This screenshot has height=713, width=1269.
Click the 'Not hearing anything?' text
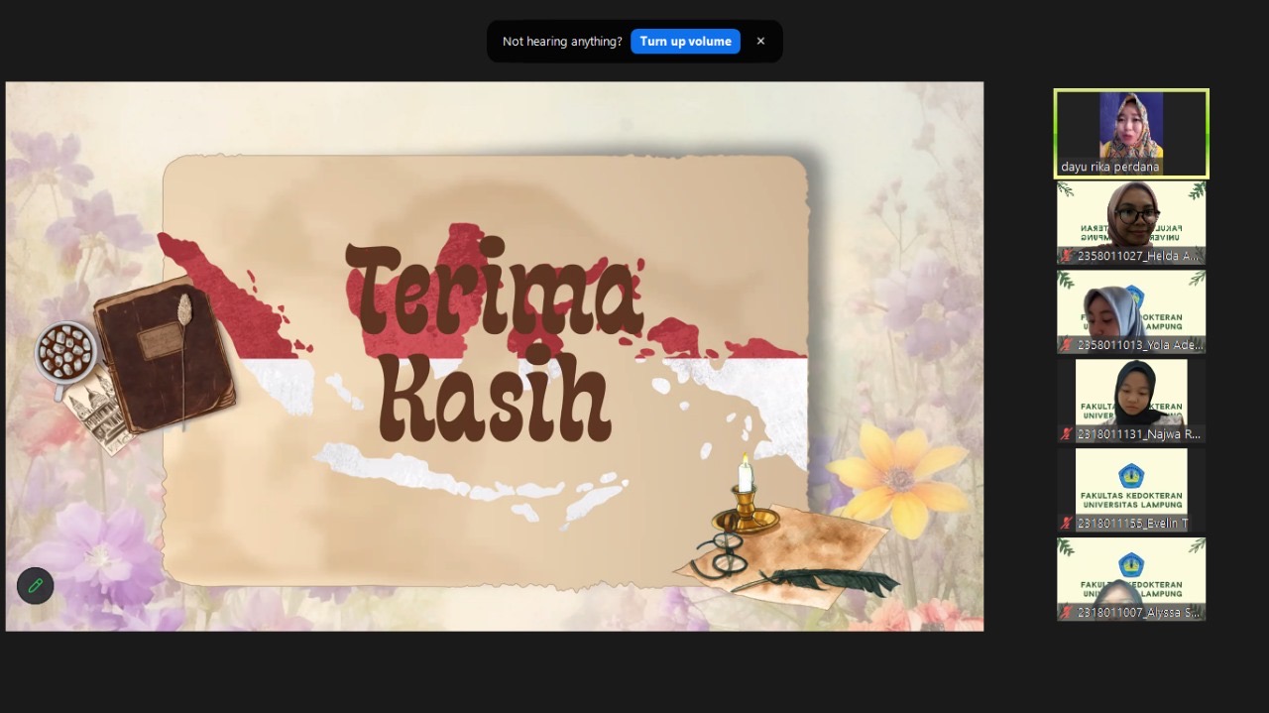click(562, 42)
